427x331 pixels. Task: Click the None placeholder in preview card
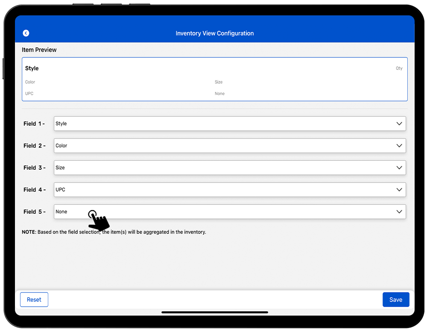[219, 94]
